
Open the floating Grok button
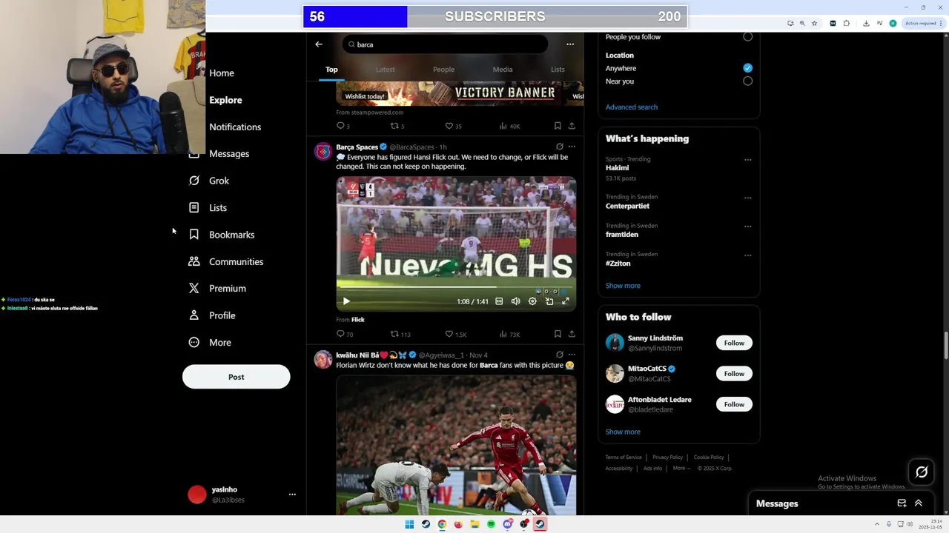point(922,472)
